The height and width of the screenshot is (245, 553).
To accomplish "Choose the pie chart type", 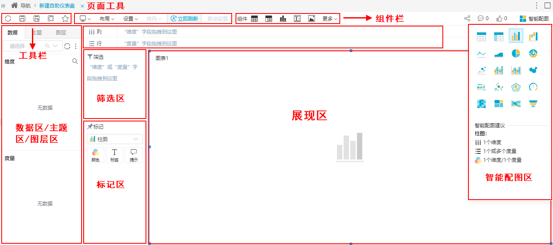I will click(x=516, y=53).
